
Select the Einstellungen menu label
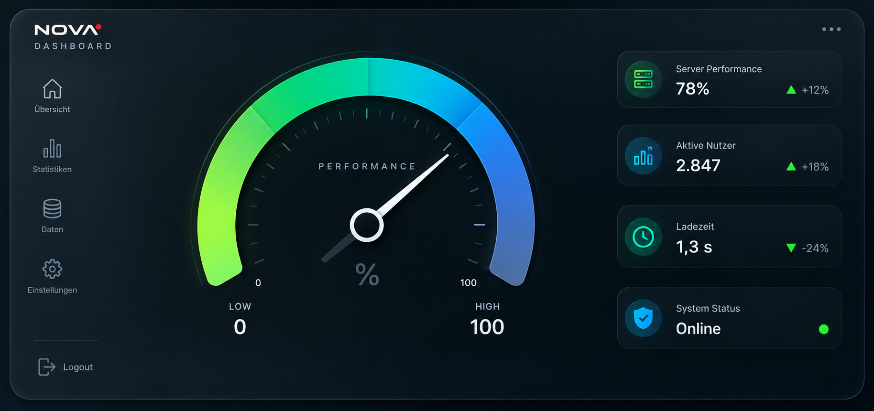pyautogui.click(x=52, y=290)
